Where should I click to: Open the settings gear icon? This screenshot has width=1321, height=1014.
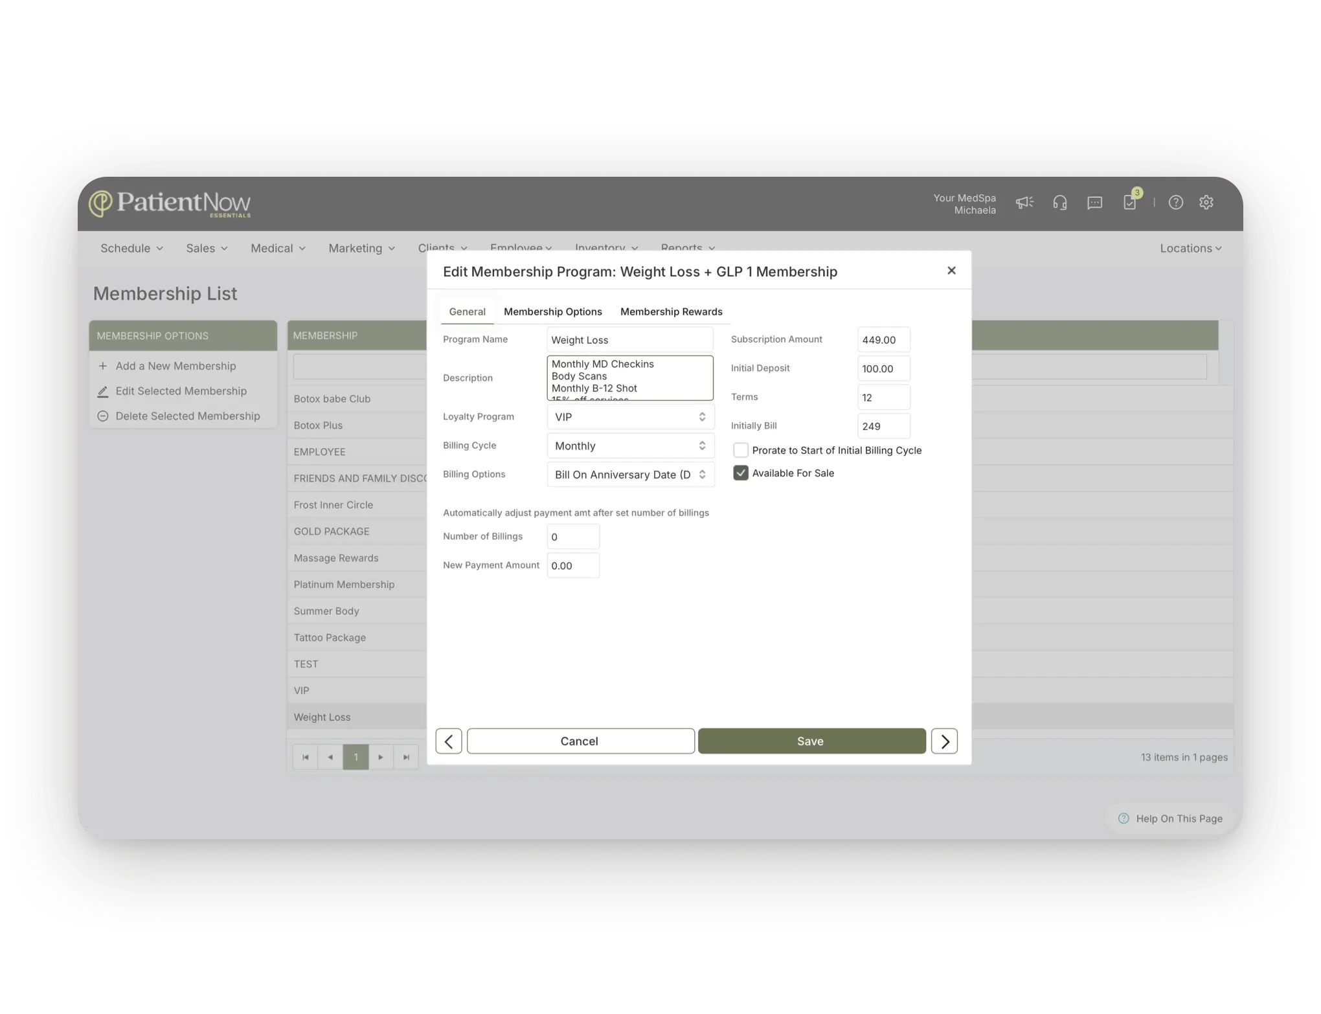point(1206,203)
